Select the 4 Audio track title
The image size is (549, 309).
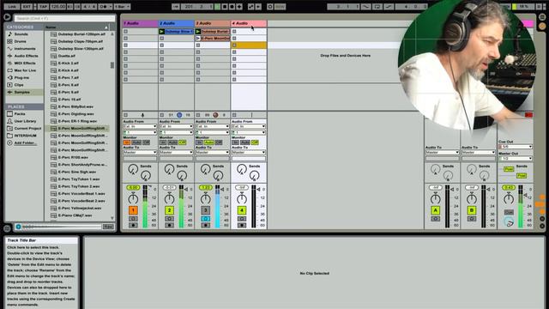click(249, 23)
